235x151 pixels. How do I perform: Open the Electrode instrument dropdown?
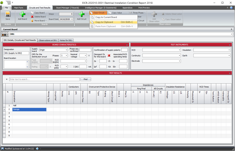(x=179, y=61)
